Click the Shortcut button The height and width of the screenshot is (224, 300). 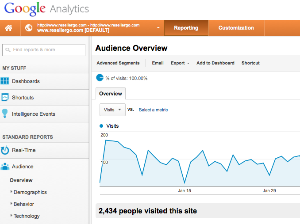[250, 63]
